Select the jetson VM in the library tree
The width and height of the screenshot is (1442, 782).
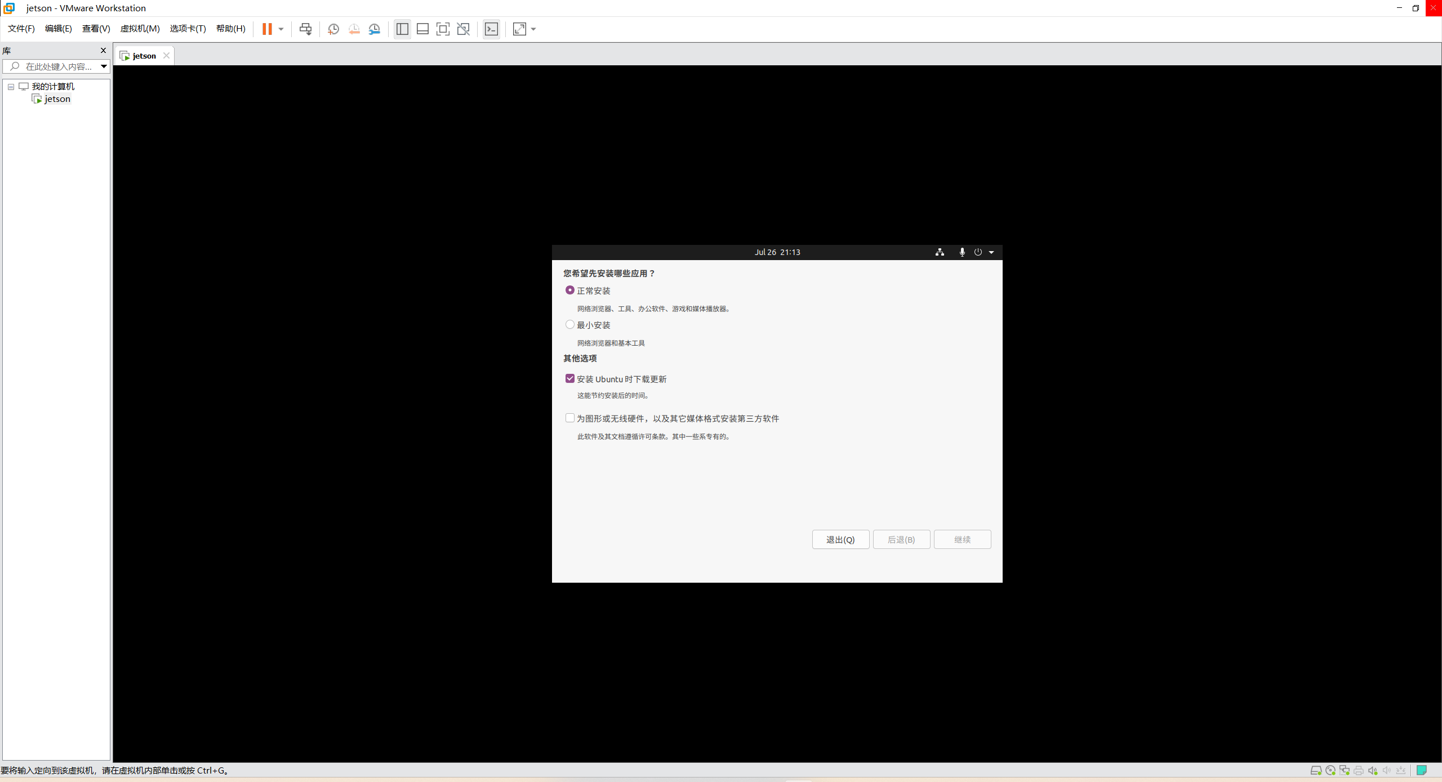tap(57, 99)
